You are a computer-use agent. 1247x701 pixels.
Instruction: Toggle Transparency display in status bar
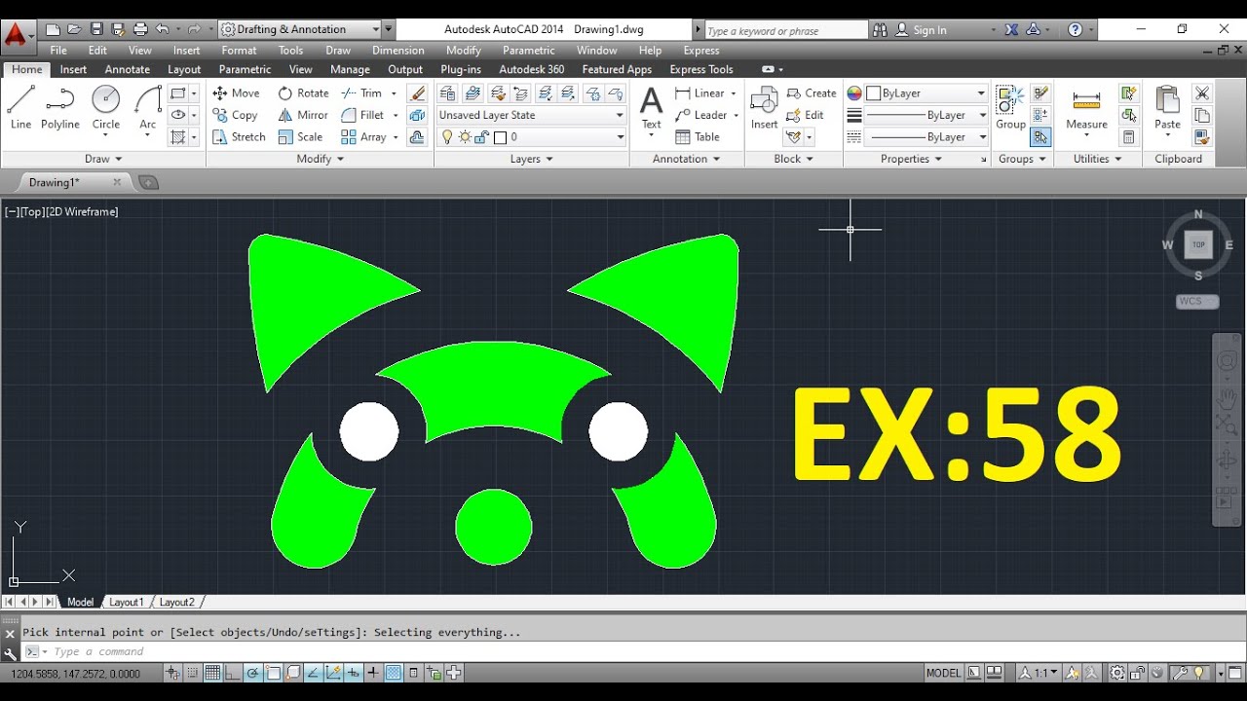[x=393, y=672]
